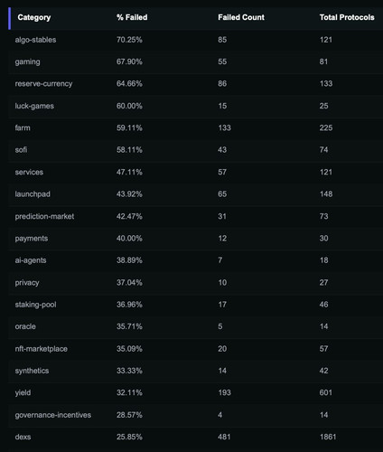Click the sofi category cell
This screenshot has width=383, height=452.
(x=21, y=150)
